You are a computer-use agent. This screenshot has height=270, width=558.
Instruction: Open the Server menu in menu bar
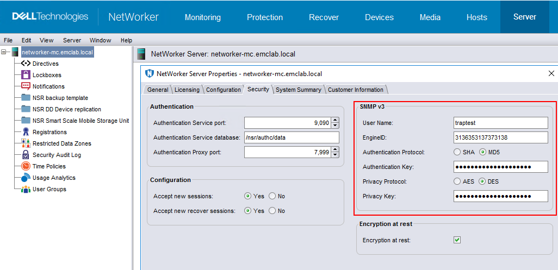click(72, 40)
